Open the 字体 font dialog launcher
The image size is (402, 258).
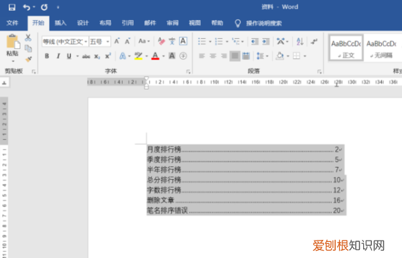tap(188, 72)
